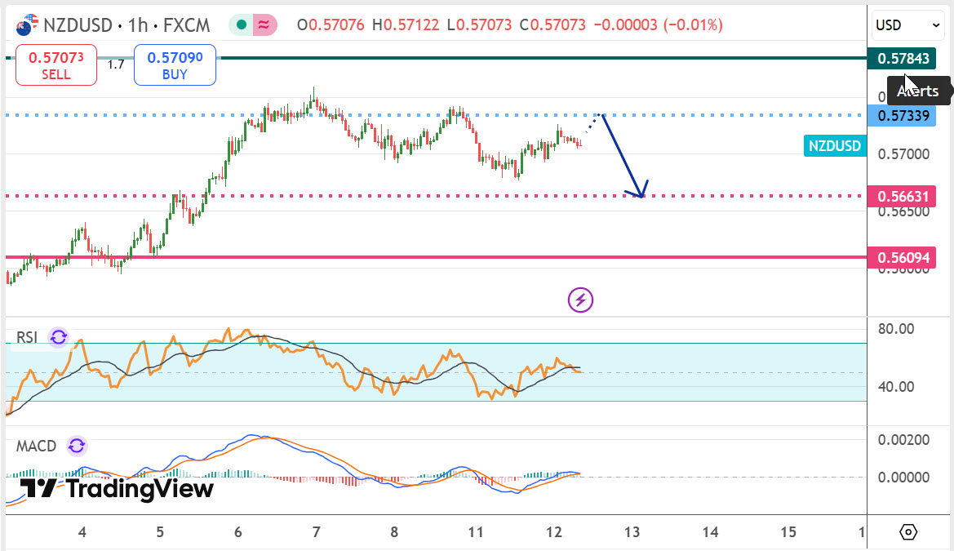Click the -0.01% change value

tap(693, 25)
